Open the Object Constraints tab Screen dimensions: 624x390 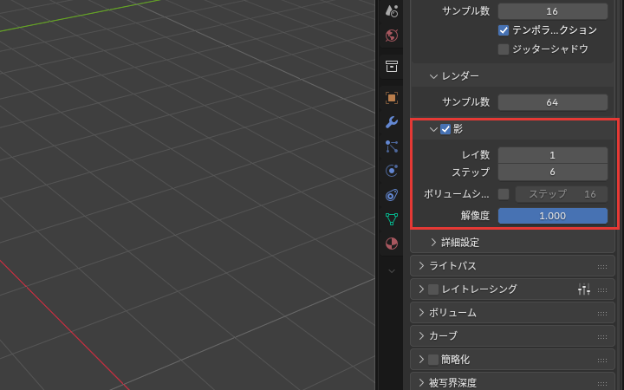coord(392,195)
